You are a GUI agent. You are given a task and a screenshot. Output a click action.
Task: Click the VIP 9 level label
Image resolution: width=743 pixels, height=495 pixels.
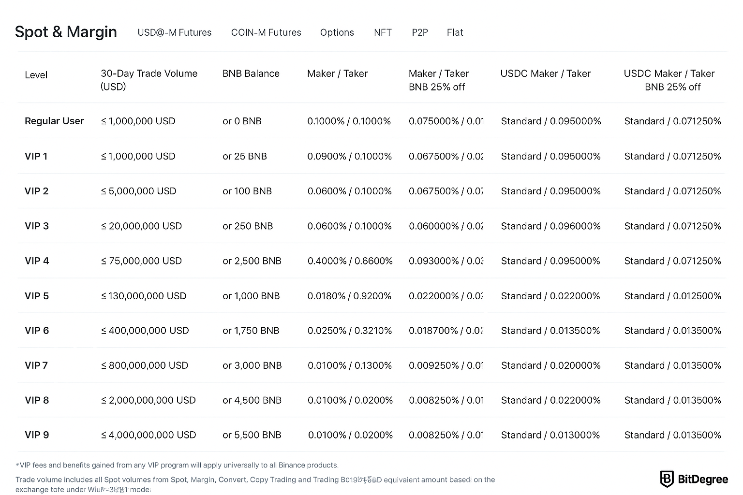(37, 435)
